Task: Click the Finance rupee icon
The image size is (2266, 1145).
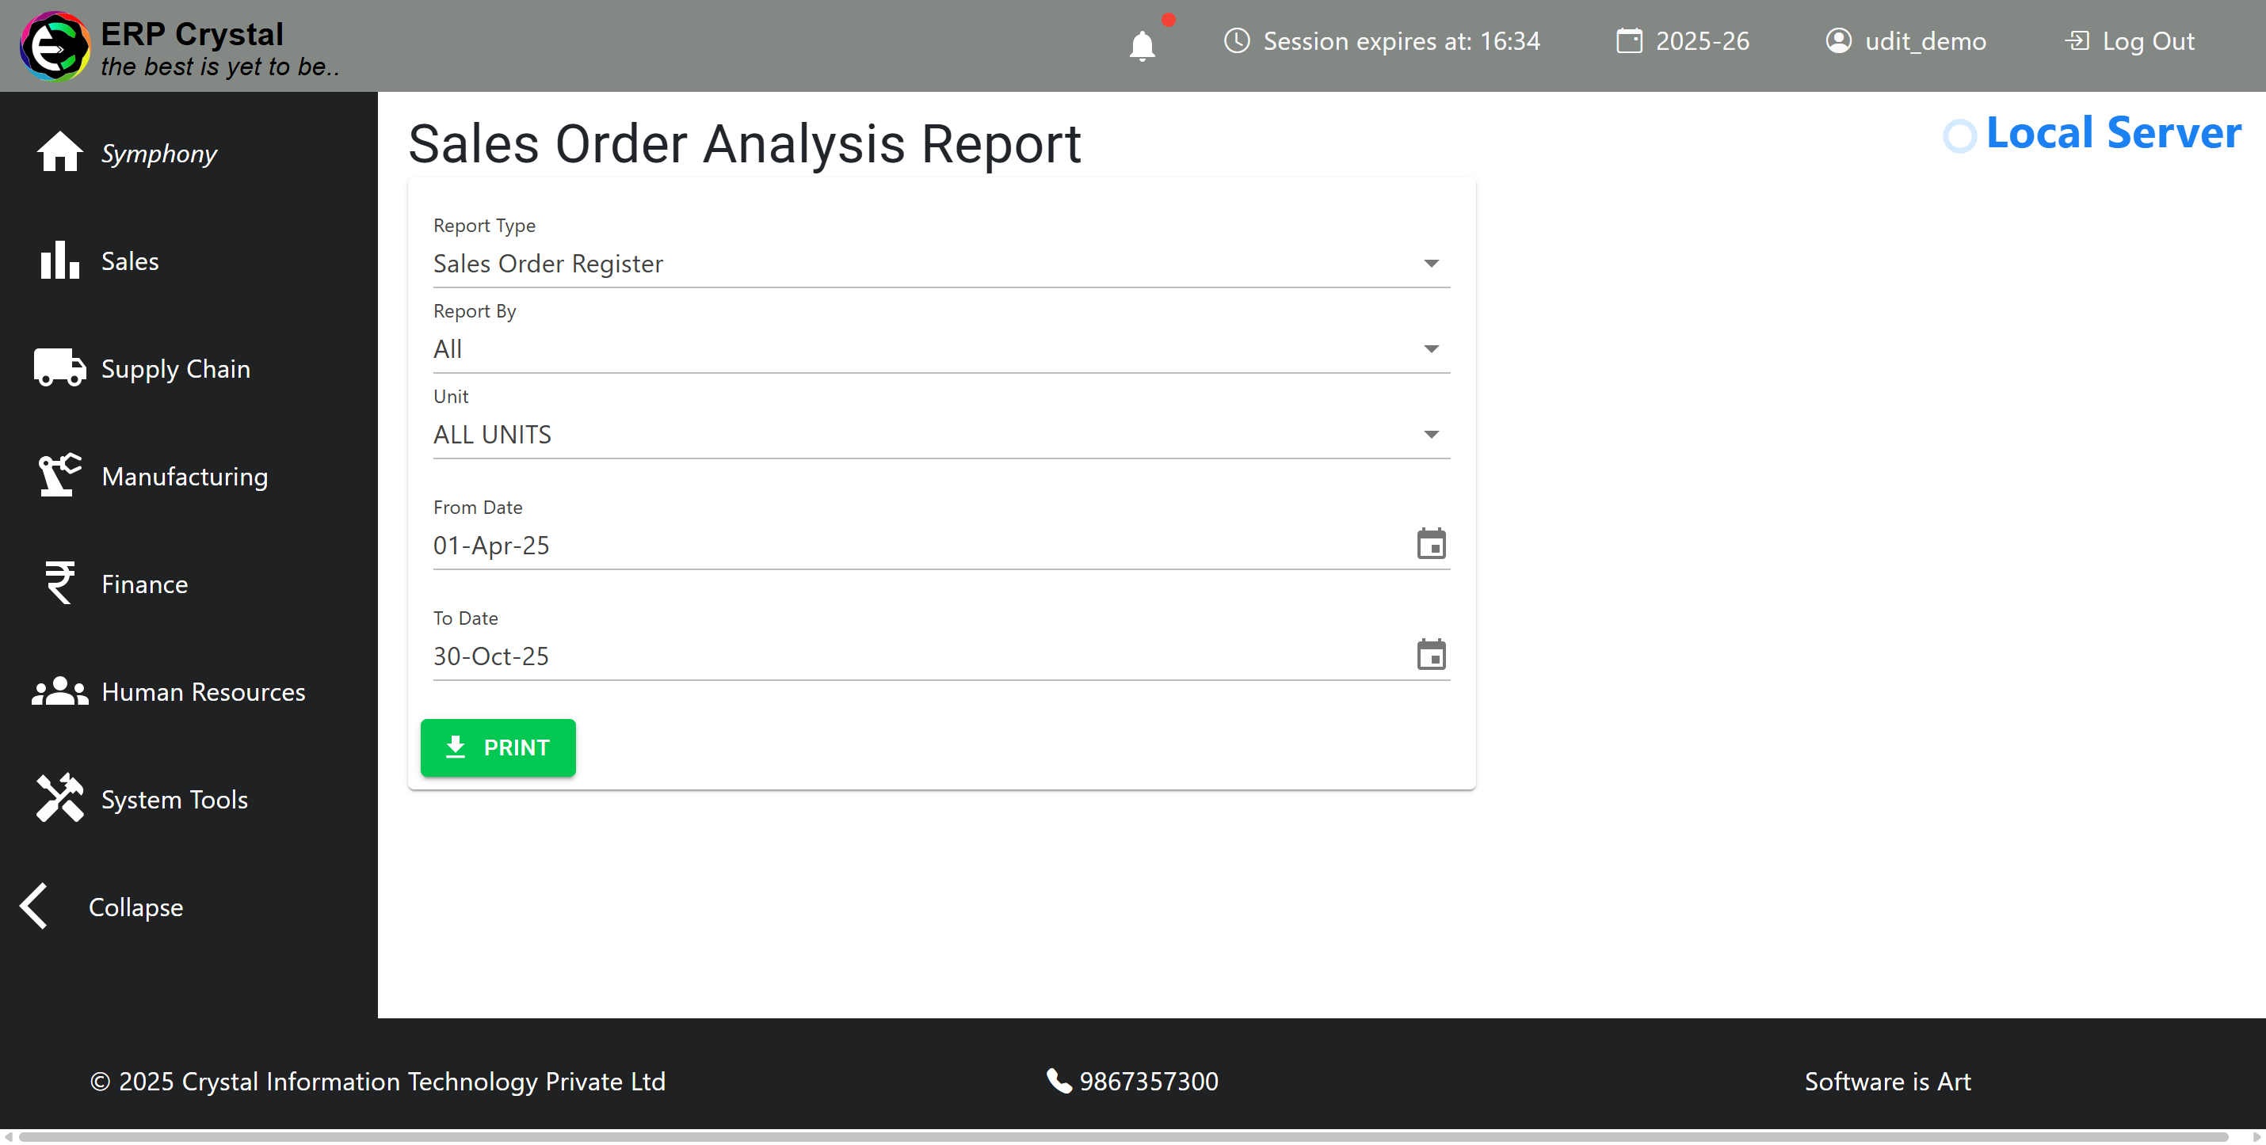Action: [x=59, y=583]
